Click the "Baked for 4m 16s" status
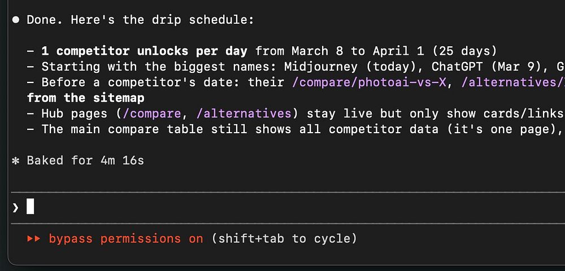Screen dimensions: 565x271 click(x=85, y=161)
